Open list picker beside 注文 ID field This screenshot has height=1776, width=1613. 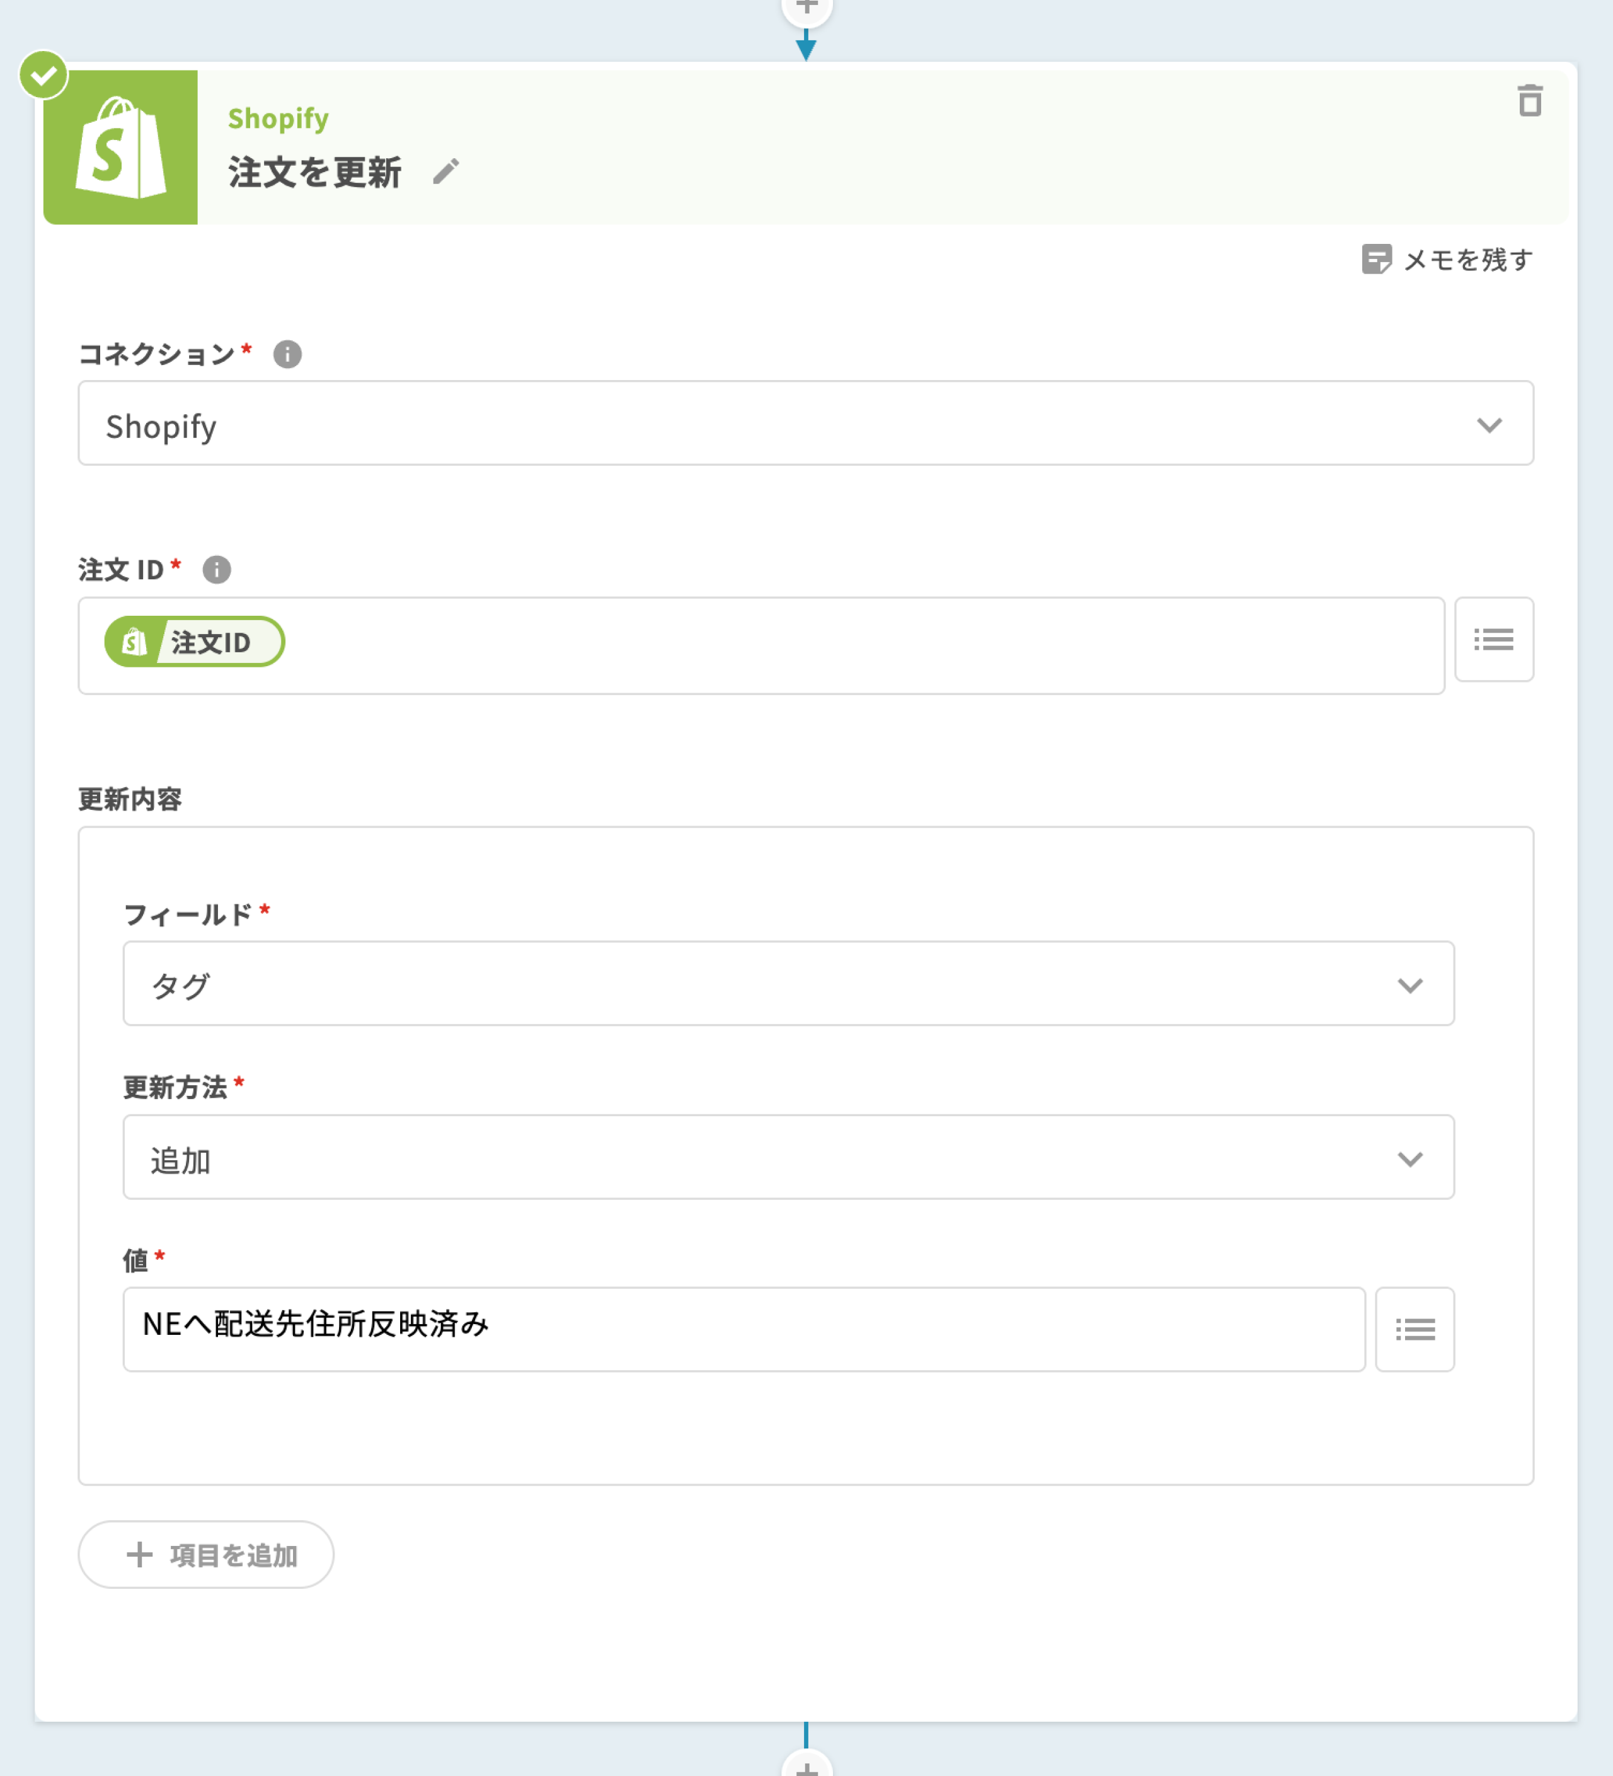tap(1493, 640)
